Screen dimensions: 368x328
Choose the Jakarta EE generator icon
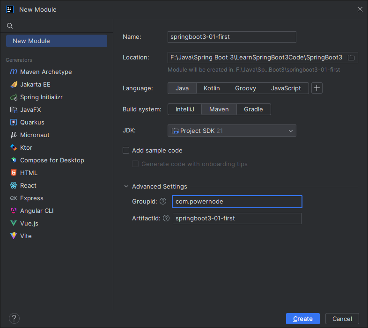(13, 85)
